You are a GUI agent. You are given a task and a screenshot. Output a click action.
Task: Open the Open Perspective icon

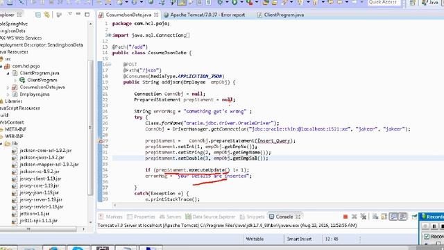coord(413,3)
